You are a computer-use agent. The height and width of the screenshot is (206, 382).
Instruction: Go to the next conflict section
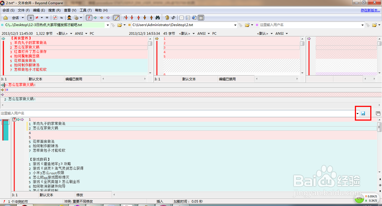tap(126, 18)
